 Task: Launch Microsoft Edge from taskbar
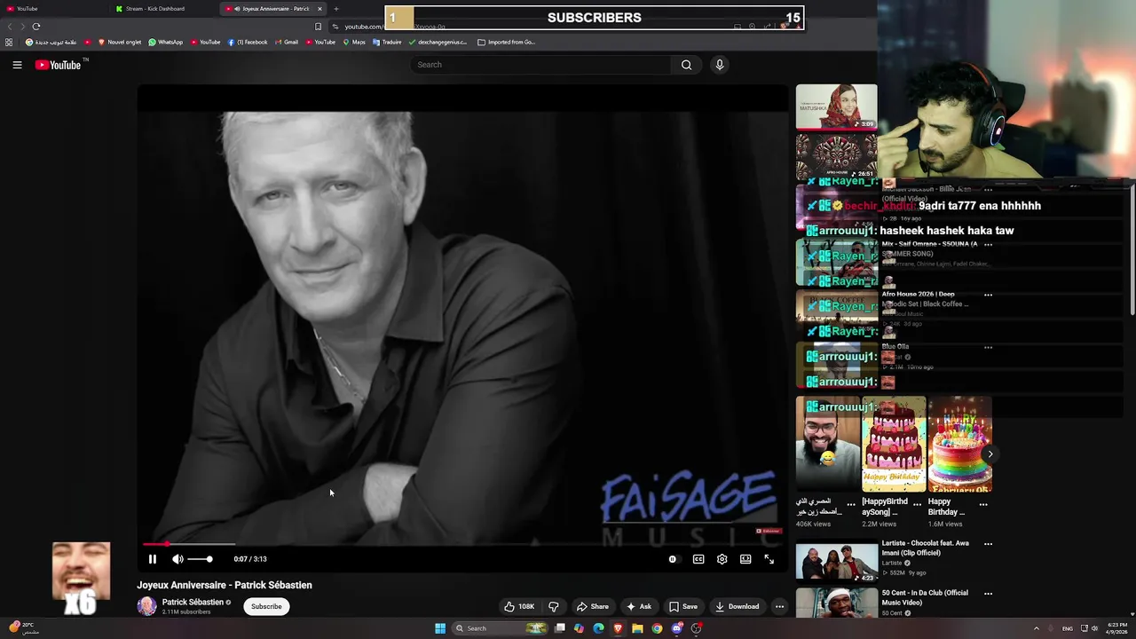598,628
